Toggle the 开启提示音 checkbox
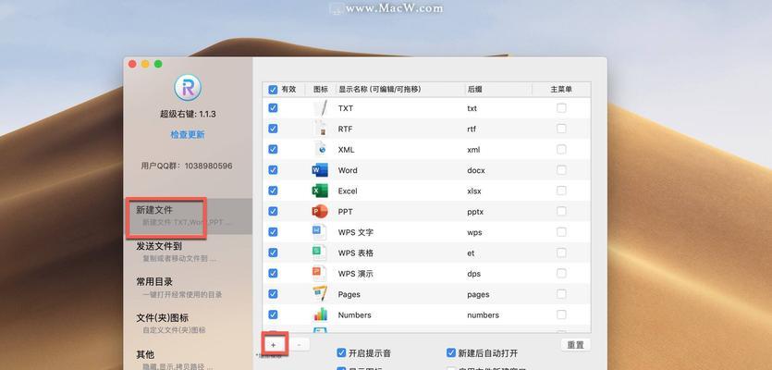The image size is (772, 370). 341,352
